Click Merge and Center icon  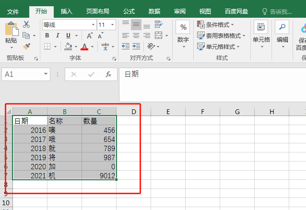tap(158, 35)
